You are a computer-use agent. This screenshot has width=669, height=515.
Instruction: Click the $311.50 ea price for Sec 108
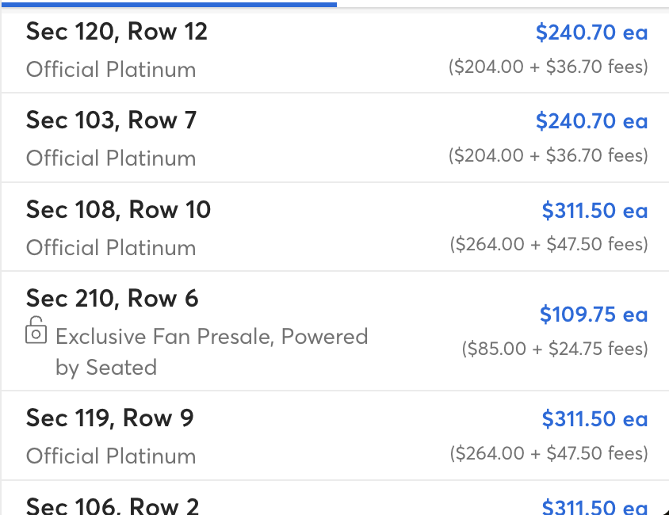tap(594, 211)
